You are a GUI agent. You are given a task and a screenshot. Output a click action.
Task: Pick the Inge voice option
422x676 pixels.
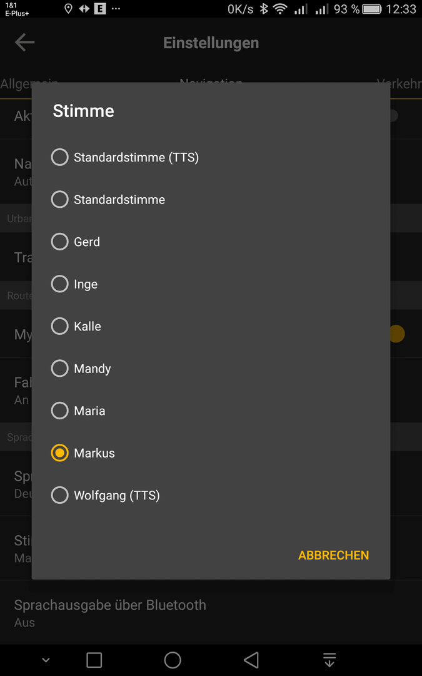74,284
